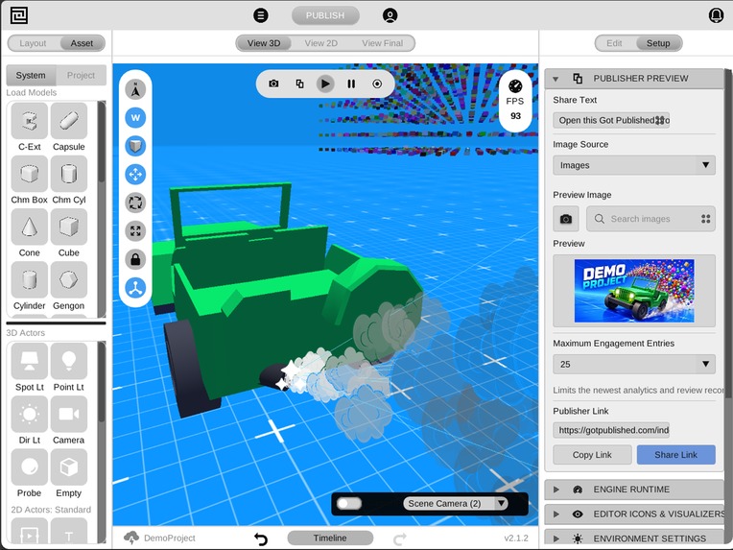Open the user account profile icon
Image resolution: width=733 pixels, height=550 pixels.
coord(390,15)
